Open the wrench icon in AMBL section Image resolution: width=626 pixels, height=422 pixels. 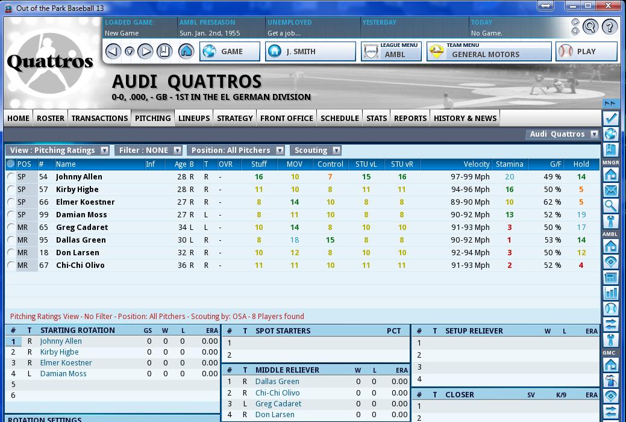610,340
